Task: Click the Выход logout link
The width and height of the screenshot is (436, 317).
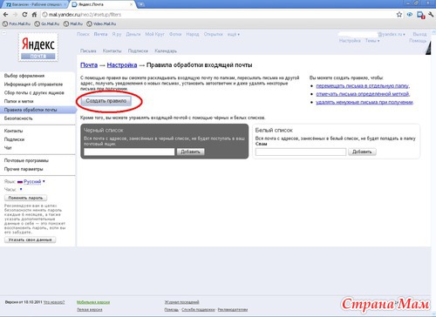Action: [x=419, y=34]
